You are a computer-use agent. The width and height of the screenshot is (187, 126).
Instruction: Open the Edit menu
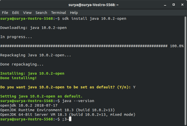click(15, 13)
